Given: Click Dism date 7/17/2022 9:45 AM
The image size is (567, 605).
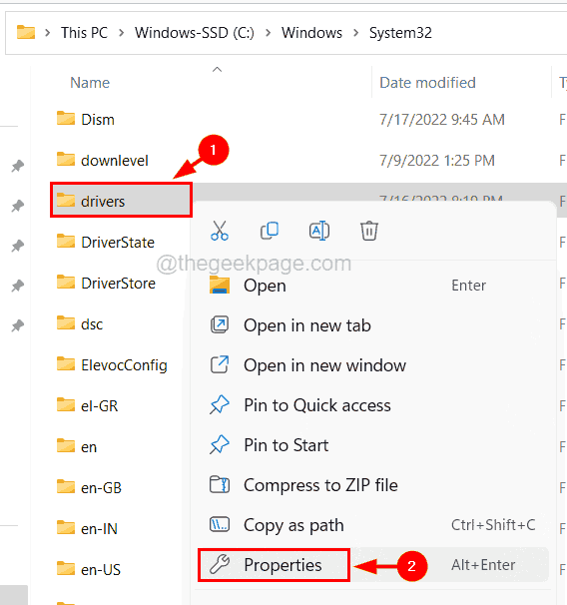Looking at the screenshot, I should 442,120.
